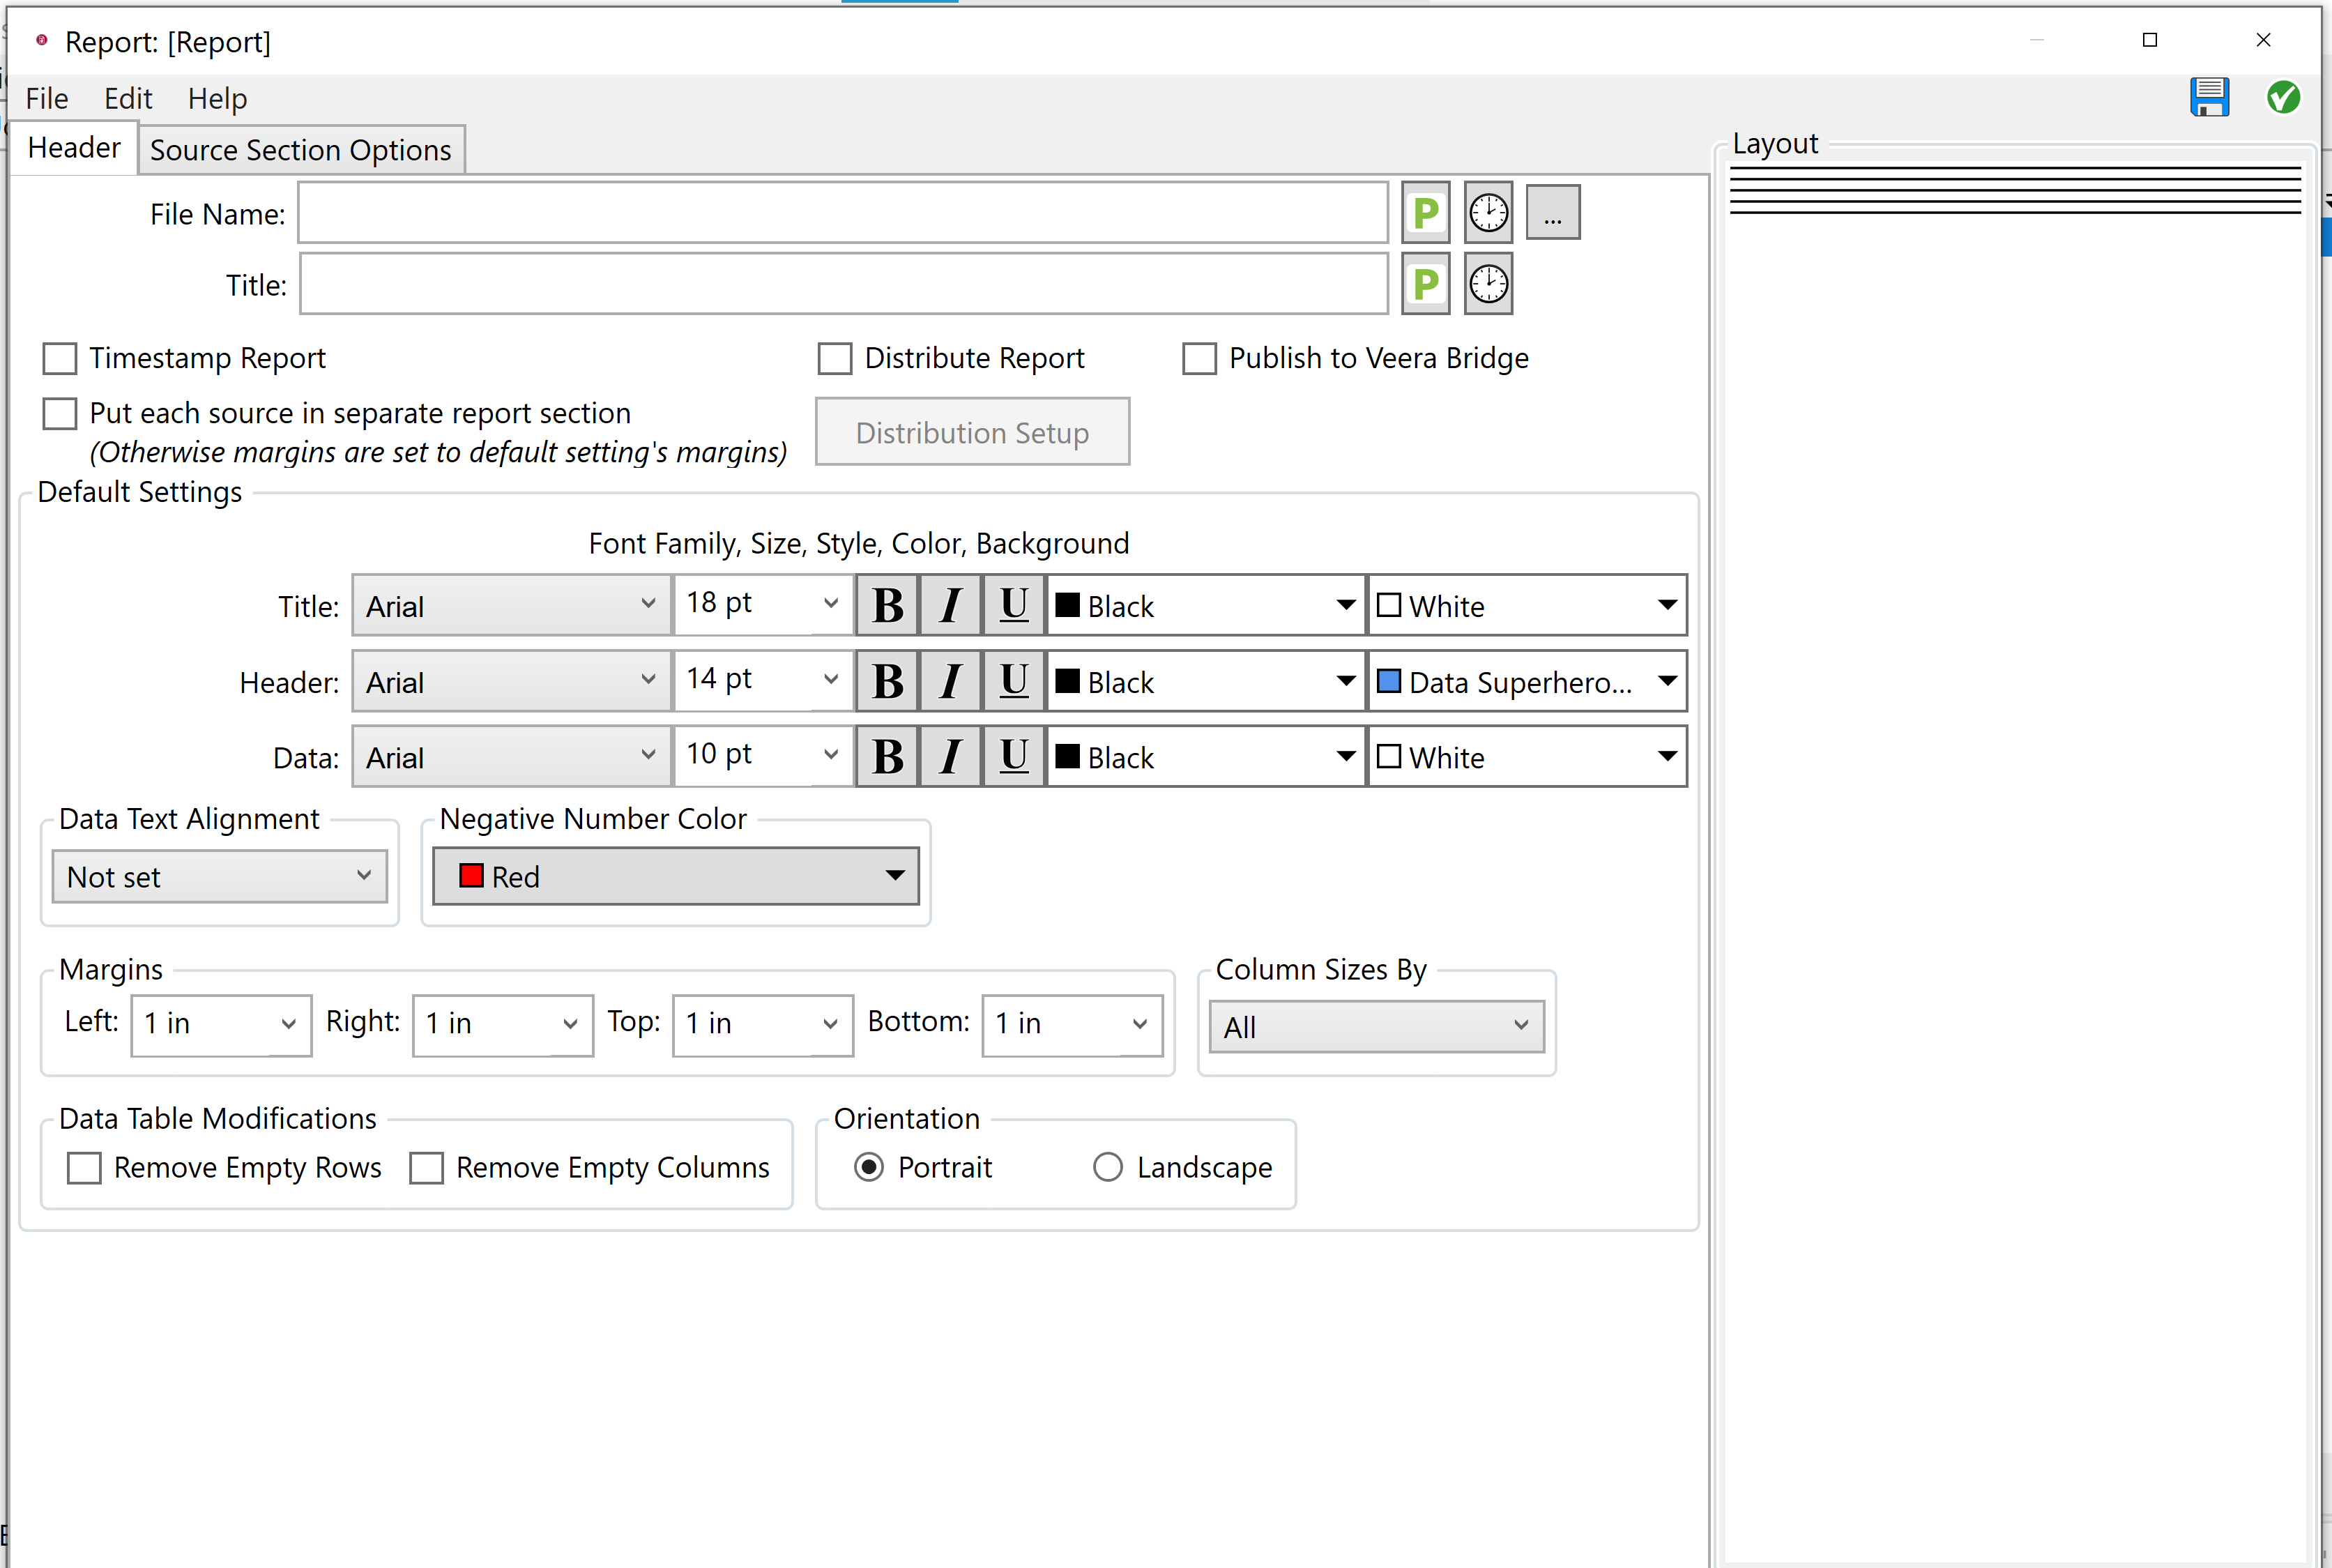Enable the Distribute Report checkbox
Screen dimensions: 2332x1568
coord(835,358)
